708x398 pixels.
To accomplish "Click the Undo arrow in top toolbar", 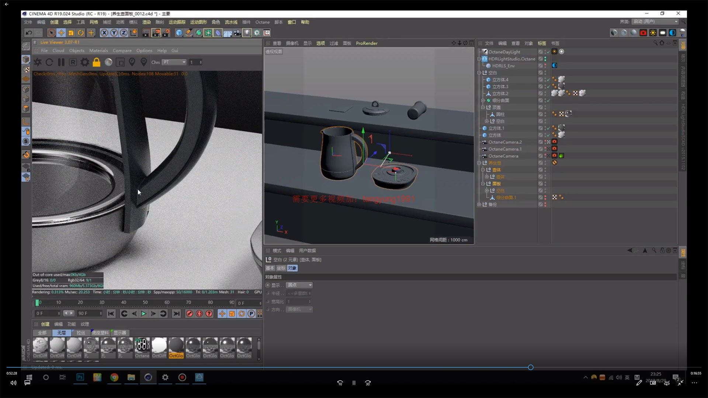I will [x=29, y=33].
